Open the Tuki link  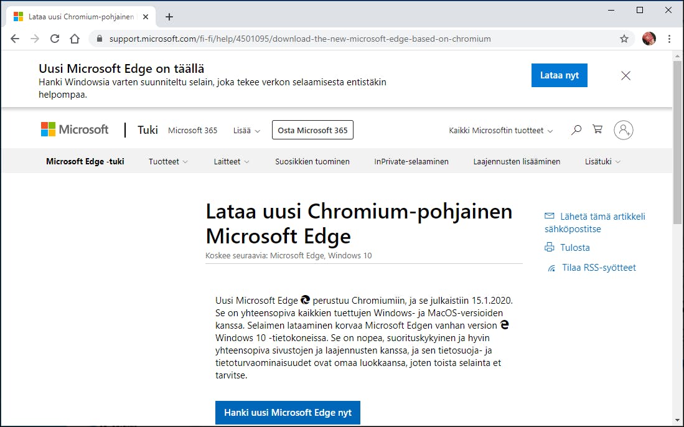[x=148, y=130]
